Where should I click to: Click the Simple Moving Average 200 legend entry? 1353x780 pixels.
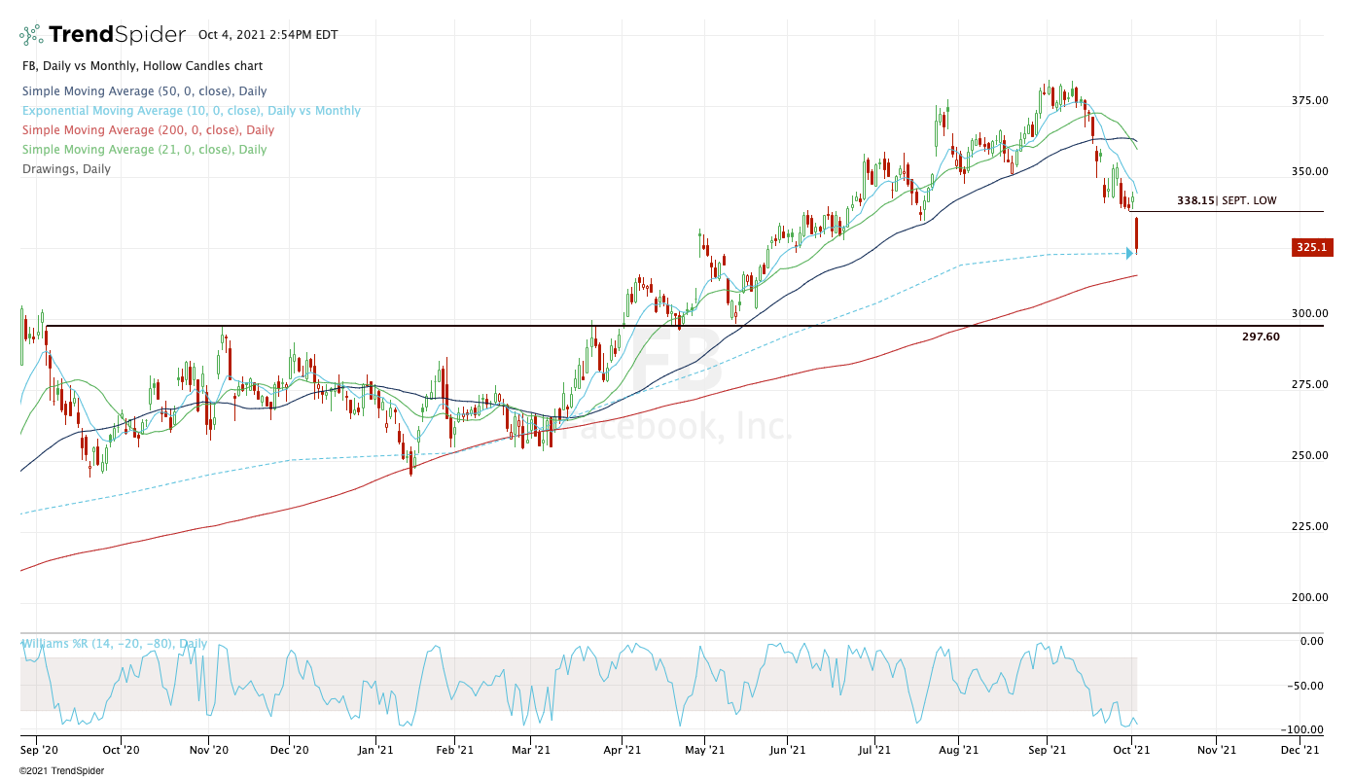point(147,130)
